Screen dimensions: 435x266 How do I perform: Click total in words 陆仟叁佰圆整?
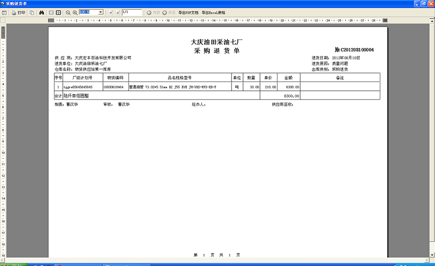coord(76,96)
